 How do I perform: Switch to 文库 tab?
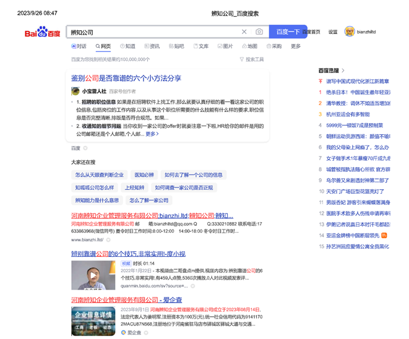pyautogui.click(x=201, y=46)
